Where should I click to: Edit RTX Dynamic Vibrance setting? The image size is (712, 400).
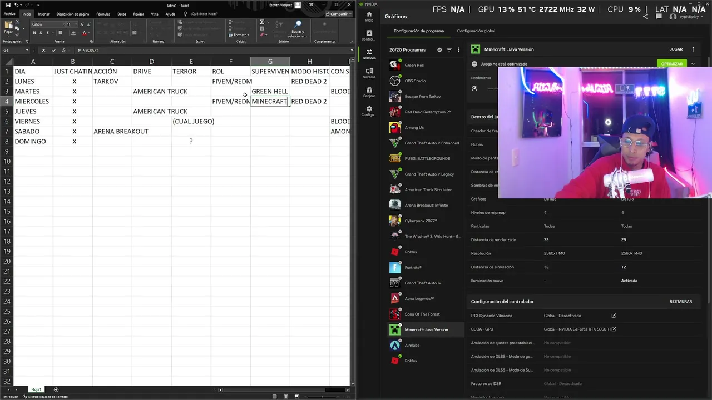coord(614,316)
